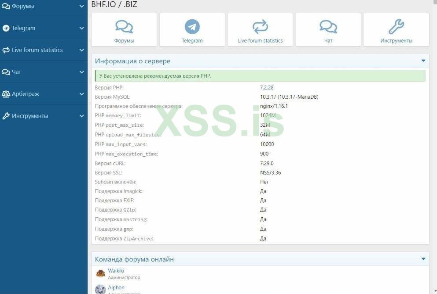Open the Alphon user profile link
Image resolution: width=437 pixels, height=294 pixels.
pyautogui.click(x=116, y=287)
